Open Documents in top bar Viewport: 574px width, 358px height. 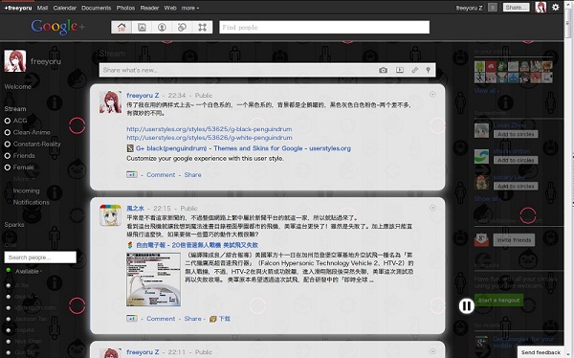click(x=96, y=8)
